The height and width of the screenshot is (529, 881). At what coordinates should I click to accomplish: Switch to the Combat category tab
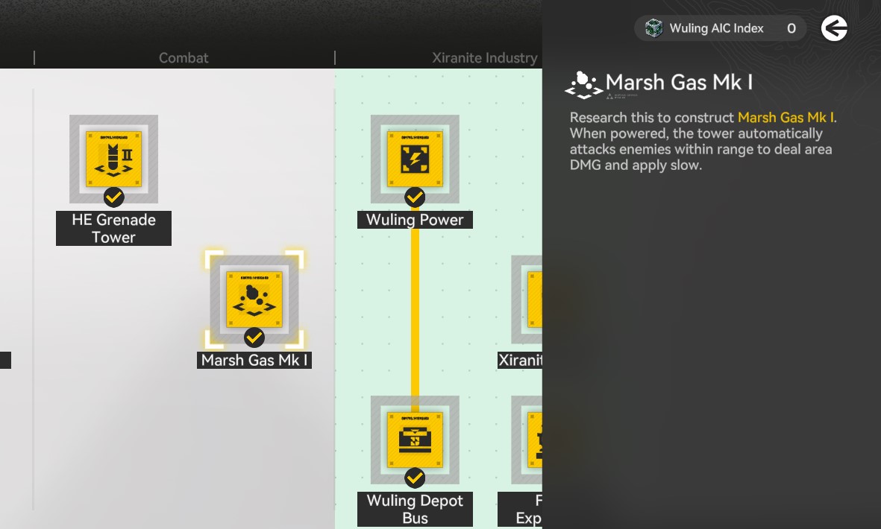click(184, 57)
